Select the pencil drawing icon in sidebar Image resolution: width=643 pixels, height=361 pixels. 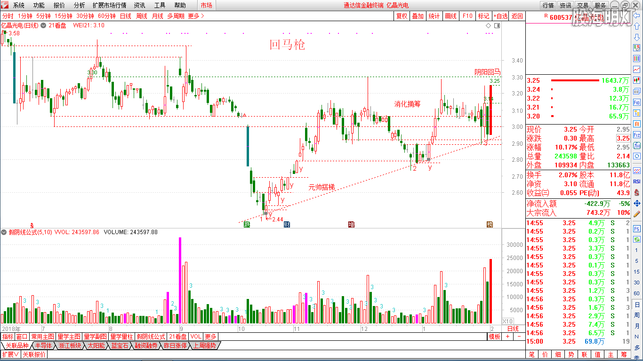point(637,214)
